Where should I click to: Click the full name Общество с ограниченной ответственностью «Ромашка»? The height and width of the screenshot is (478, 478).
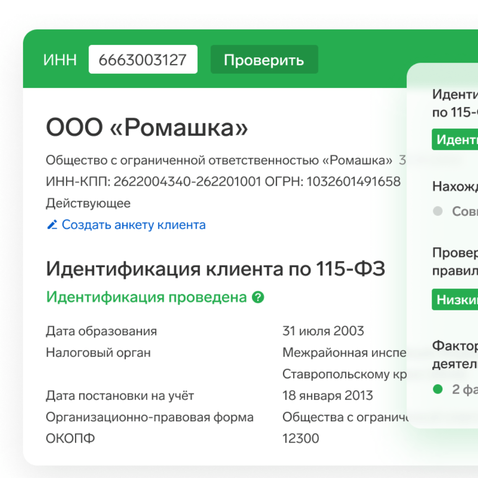coord(219,160)
